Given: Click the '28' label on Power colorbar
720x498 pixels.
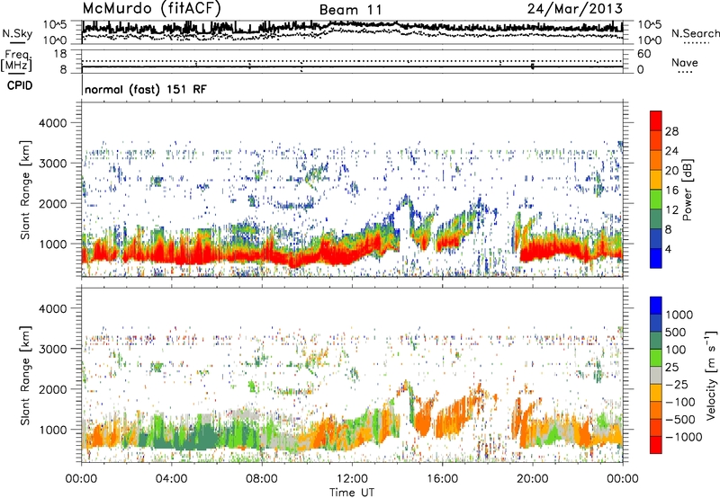Looking at the screenshot, I should [x=671, y=131].
